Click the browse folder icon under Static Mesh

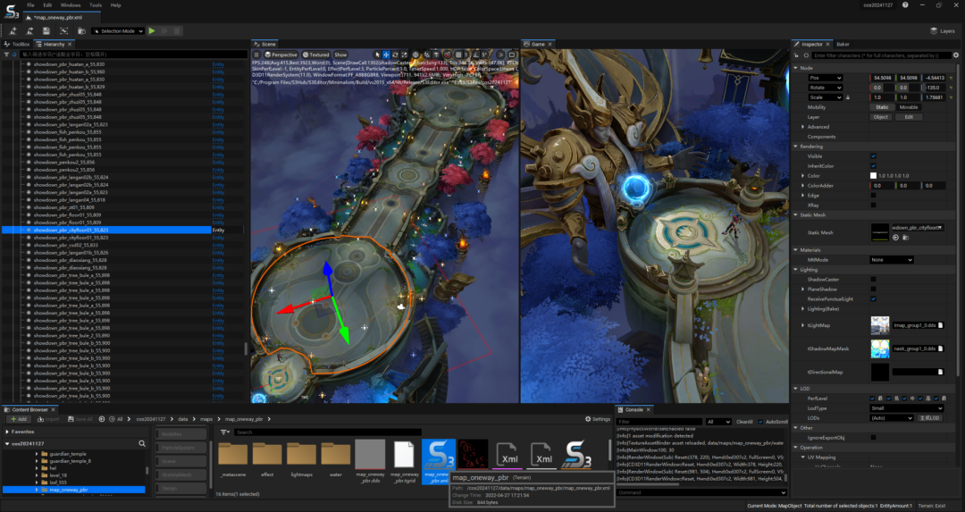[905, 238]
